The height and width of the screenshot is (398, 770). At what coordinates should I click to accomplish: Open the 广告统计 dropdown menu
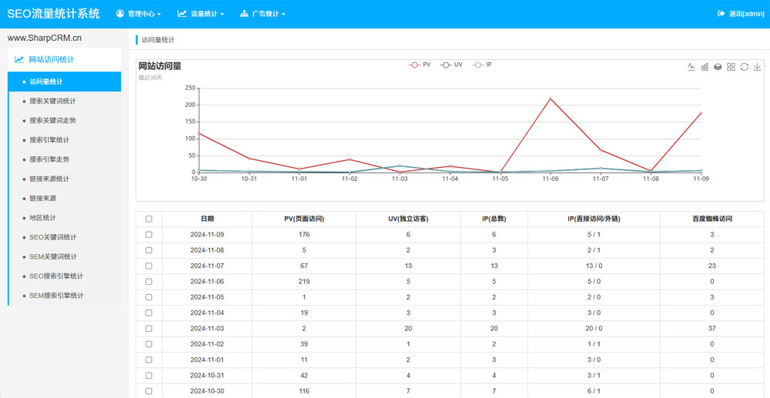coord(263,14)
